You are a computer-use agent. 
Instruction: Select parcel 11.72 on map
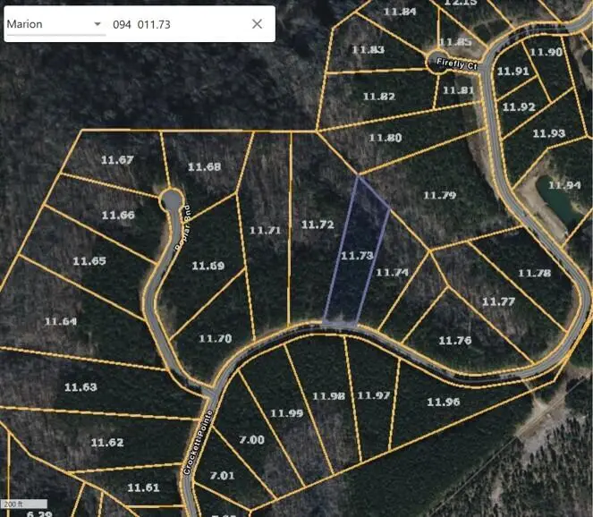[318, 225]
